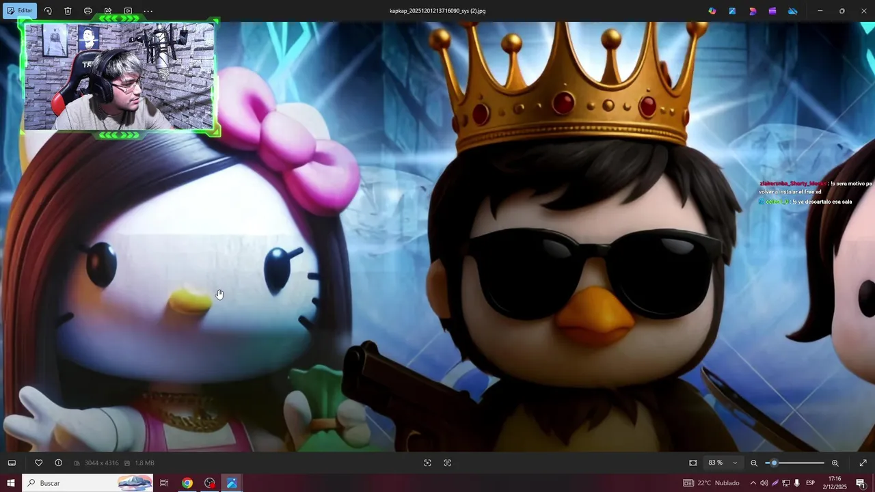Open the 83 % zoom level dropdown
The width and height of the screenshot is (875, 492).
[x=723, y=463]
